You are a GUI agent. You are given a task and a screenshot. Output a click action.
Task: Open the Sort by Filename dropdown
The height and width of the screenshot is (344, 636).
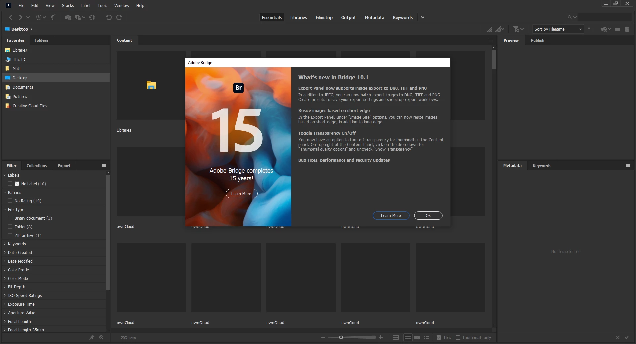(x=558, y=29)
